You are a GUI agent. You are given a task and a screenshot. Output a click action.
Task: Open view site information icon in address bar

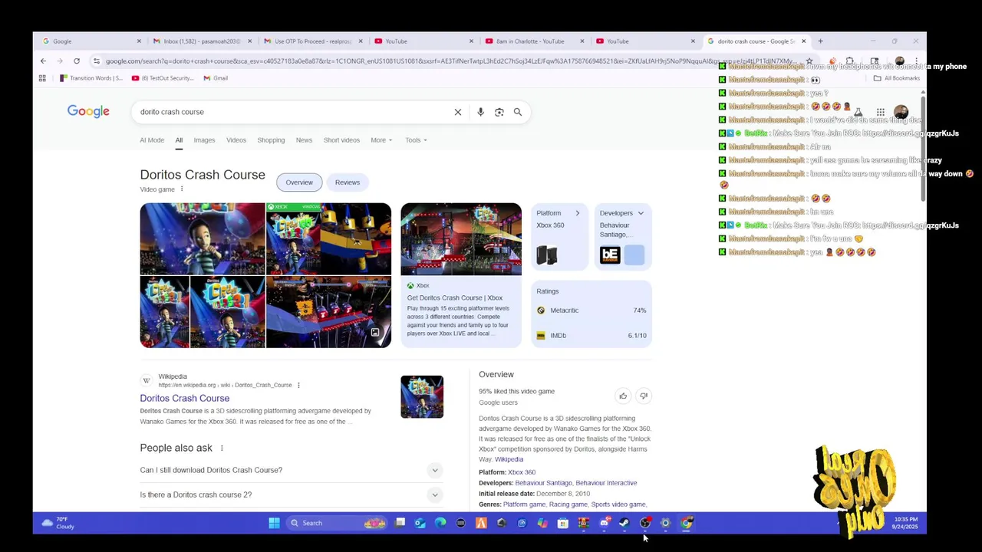coord(96,61)
